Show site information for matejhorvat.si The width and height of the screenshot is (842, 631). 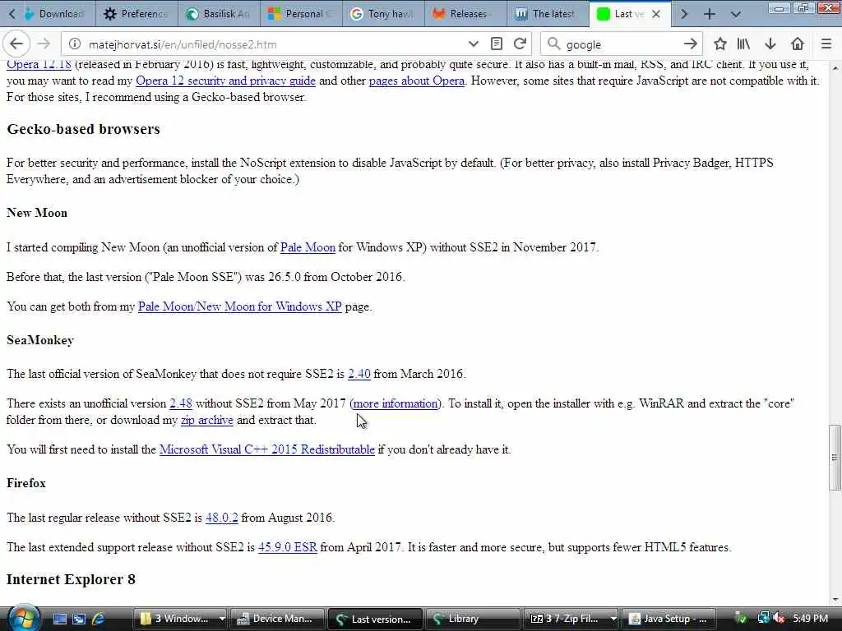pyautogui.click(x=75, y=44)
